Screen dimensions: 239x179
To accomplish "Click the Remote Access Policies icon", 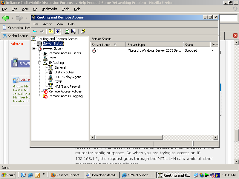I will (45, 91).
